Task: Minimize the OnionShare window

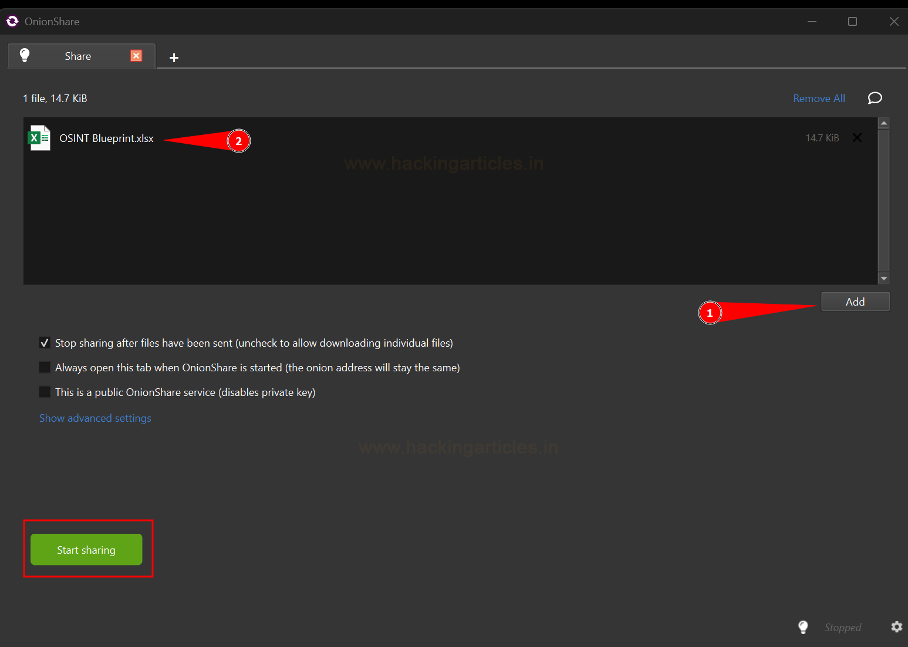Action: tap(812, 22)
